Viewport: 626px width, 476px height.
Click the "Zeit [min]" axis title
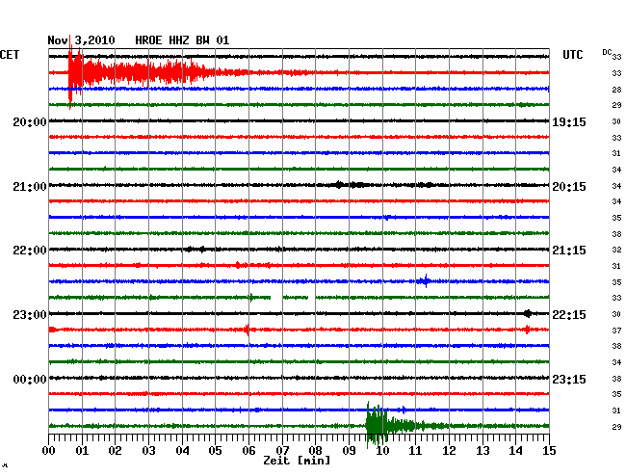point(297,461)
